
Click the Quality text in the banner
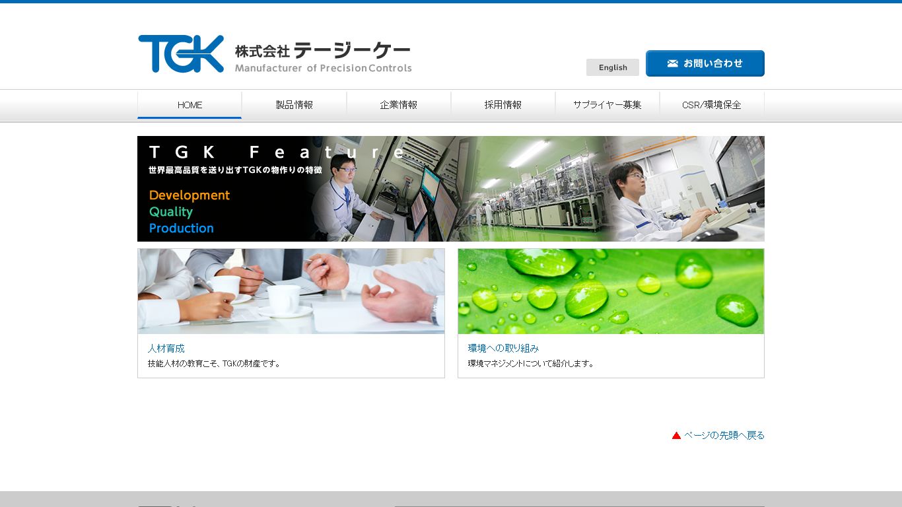(x=171, y=212)
